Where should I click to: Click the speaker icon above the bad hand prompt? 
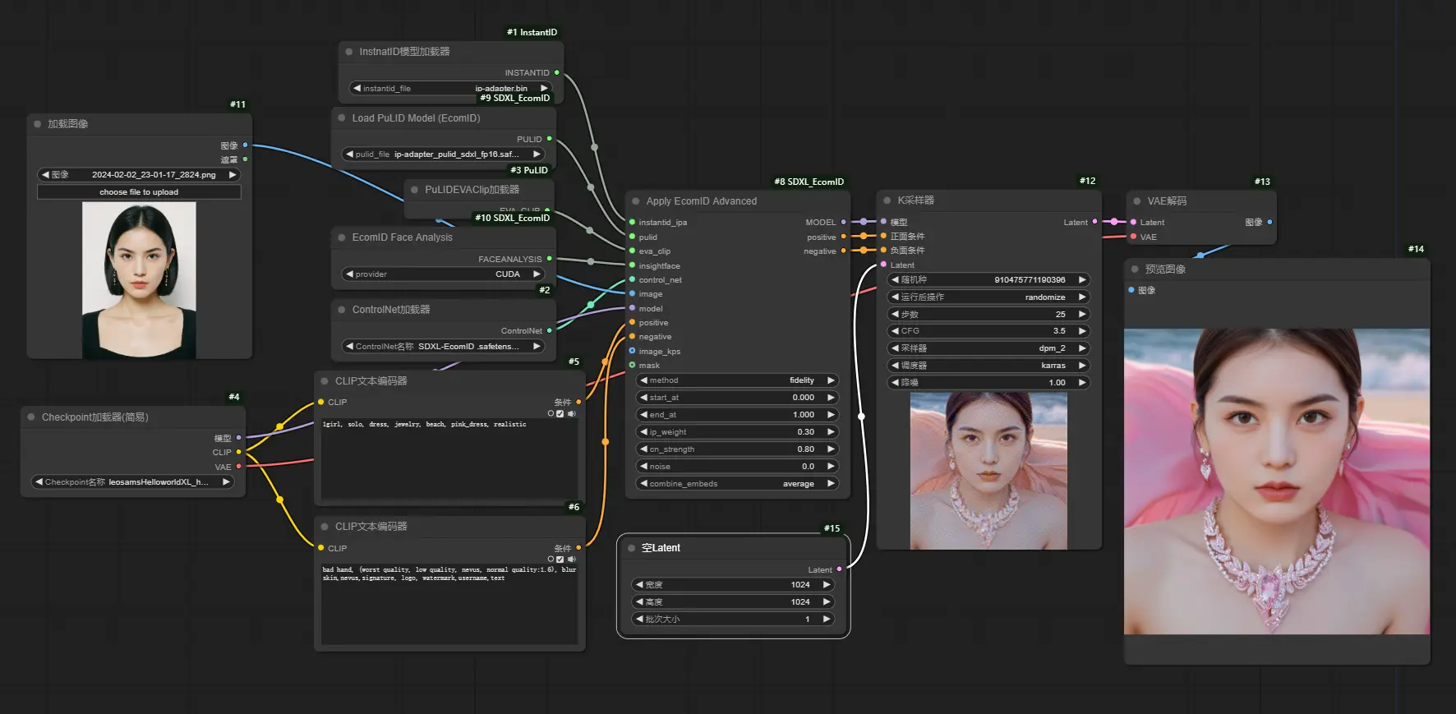point(572,560)
